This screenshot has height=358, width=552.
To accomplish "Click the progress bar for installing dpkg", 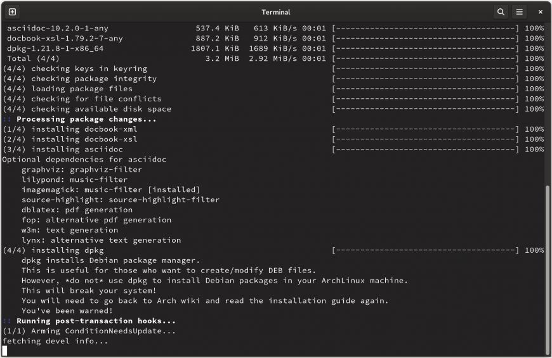I will click(x=425, y=250).
